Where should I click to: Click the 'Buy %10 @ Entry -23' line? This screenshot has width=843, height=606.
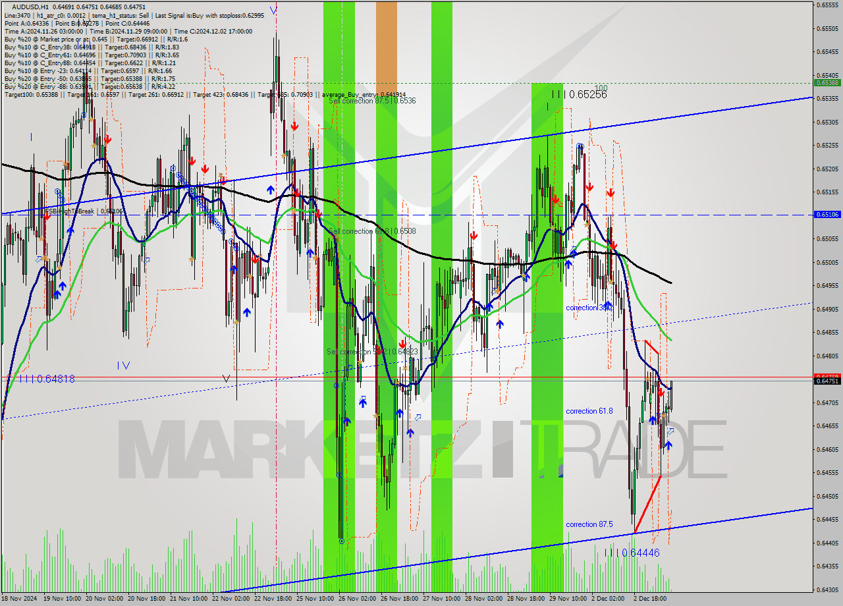click(88, 70)
